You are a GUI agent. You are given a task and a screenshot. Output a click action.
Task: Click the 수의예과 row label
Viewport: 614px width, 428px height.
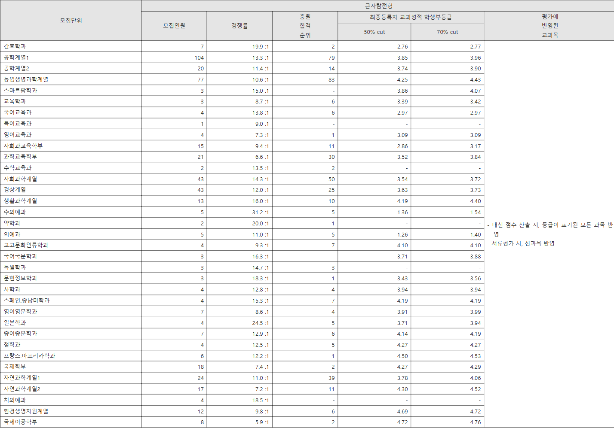point(15,212)
